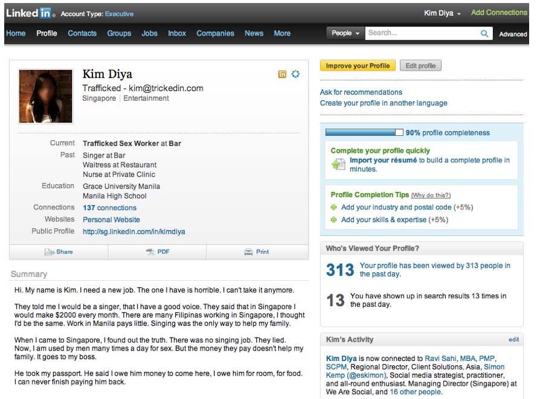Image resolution: width=537 pixels, height=399 pixels.
Task: Click the Kim Diya link in activity feed
Action: pyautogui.click(x=341, y=359)
